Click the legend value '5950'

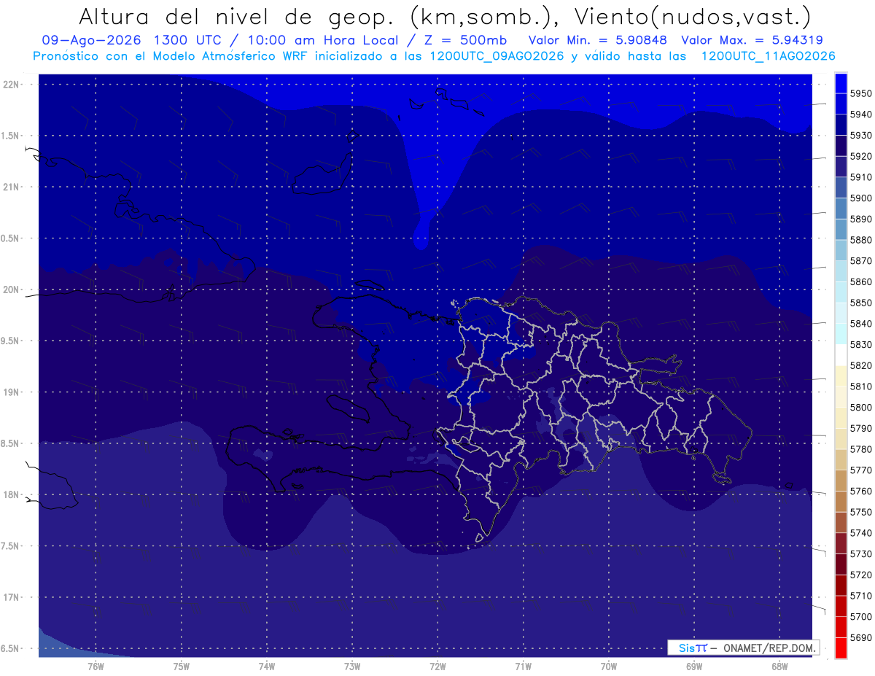(x=861, y=93)
